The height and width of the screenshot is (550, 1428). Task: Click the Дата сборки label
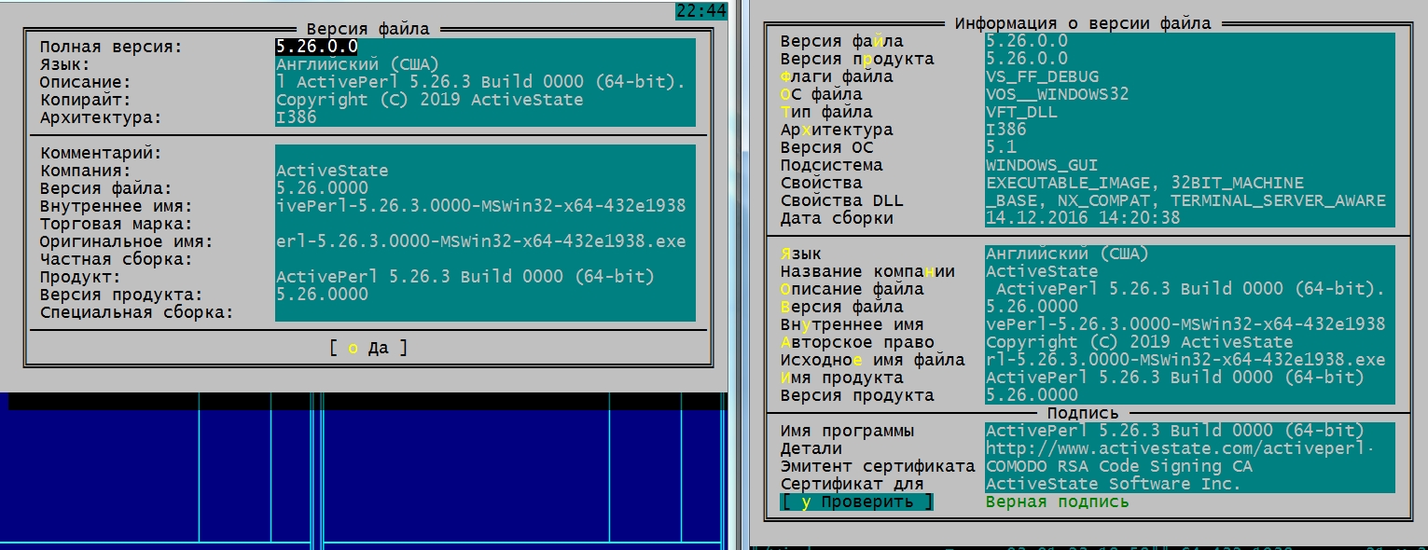pyautogui.click(x=837, y=218)
